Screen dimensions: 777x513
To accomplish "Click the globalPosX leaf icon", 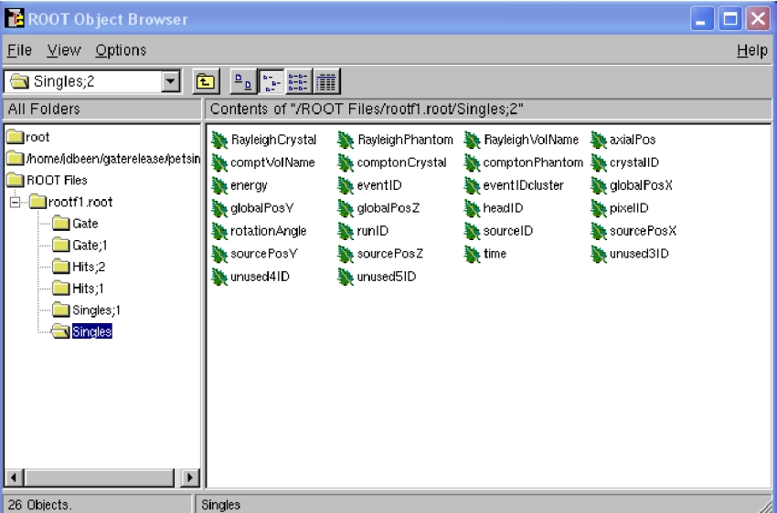I will [x=599, y=185].
